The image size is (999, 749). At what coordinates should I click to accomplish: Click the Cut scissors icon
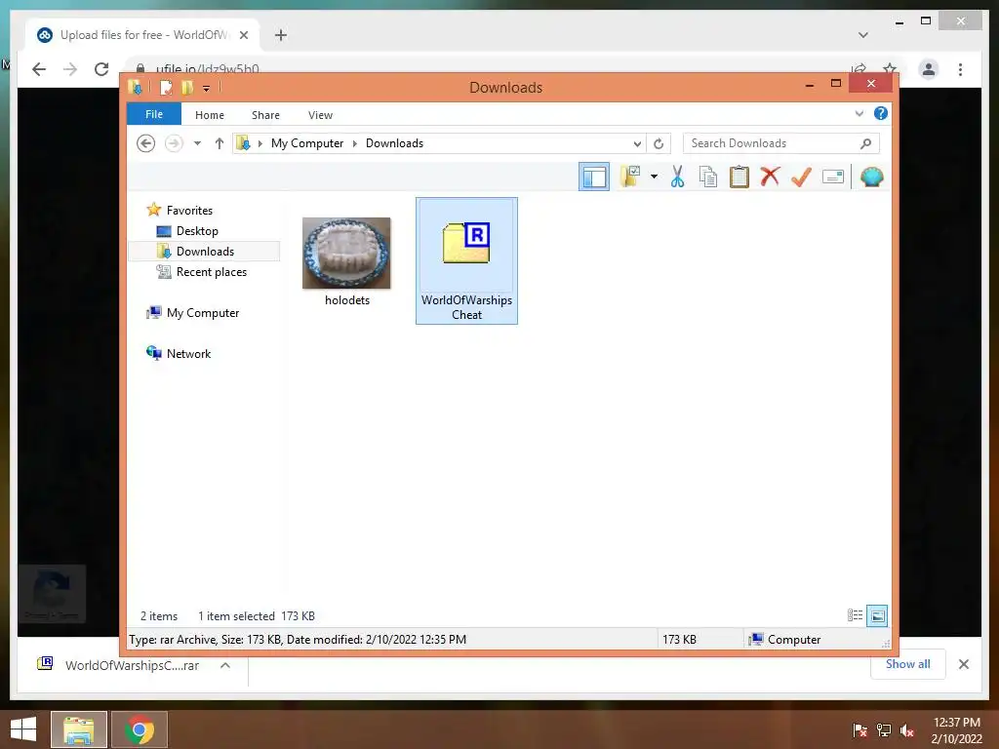[677, 177]
